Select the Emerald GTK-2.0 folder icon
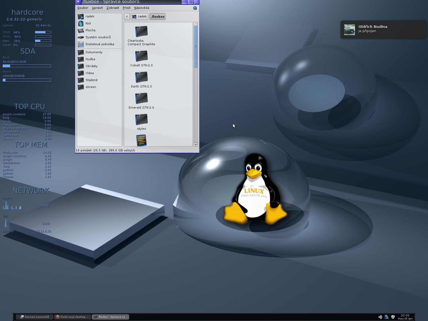The image size is (428, 321). (141, 98)
